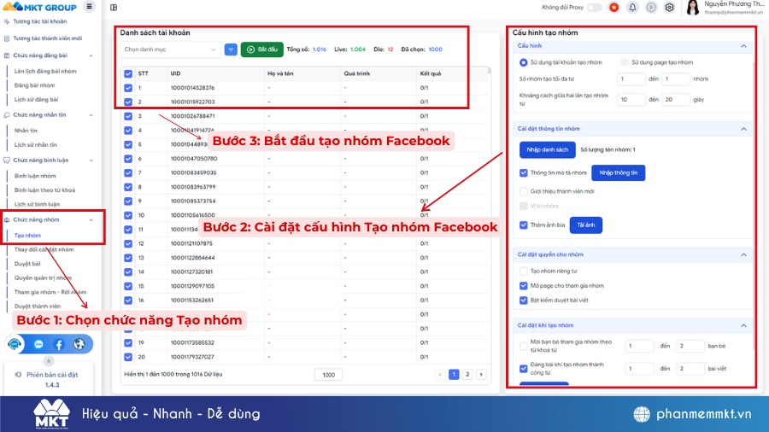
Task: Collapse the Chức năng đăng bài menu chevron
Action: tap(91, 55)
